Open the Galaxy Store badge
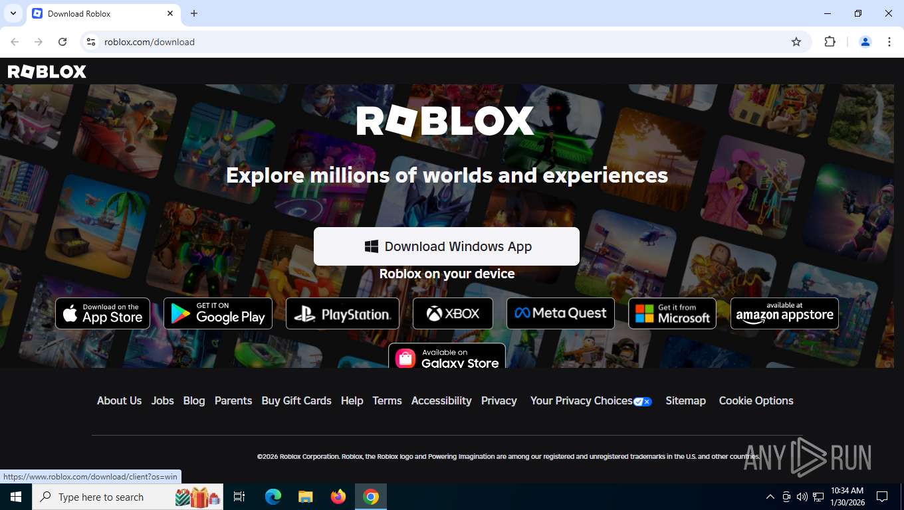Image resolution: width=904 pixels, height=510 pixels. (x=447, y=356)
